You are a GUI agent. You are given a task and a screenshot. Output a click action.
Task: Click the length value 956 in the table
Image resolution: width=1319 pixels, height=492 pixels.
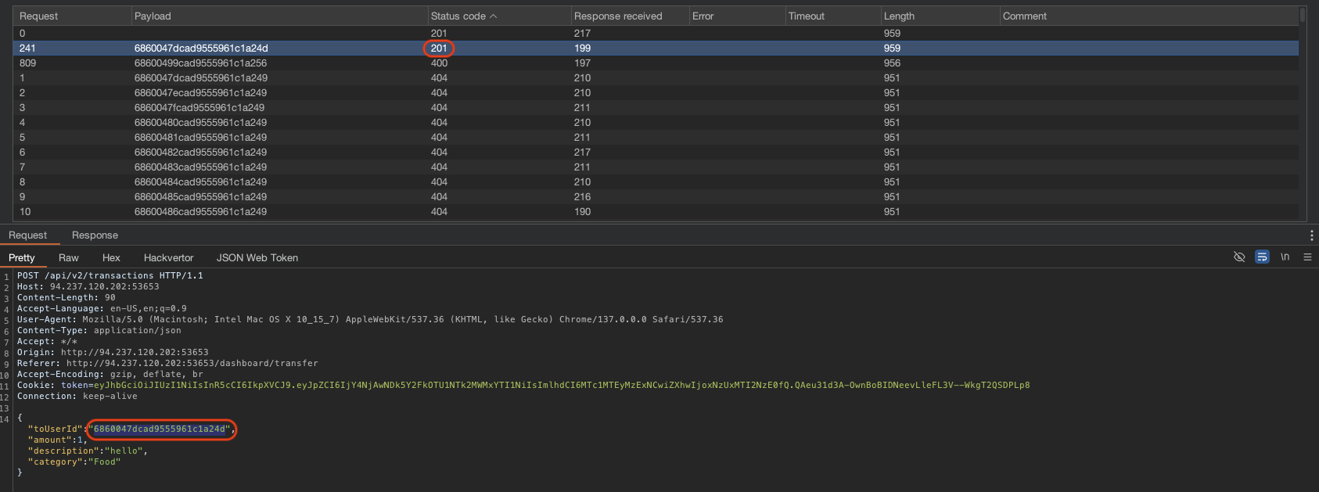coord(892,63)
